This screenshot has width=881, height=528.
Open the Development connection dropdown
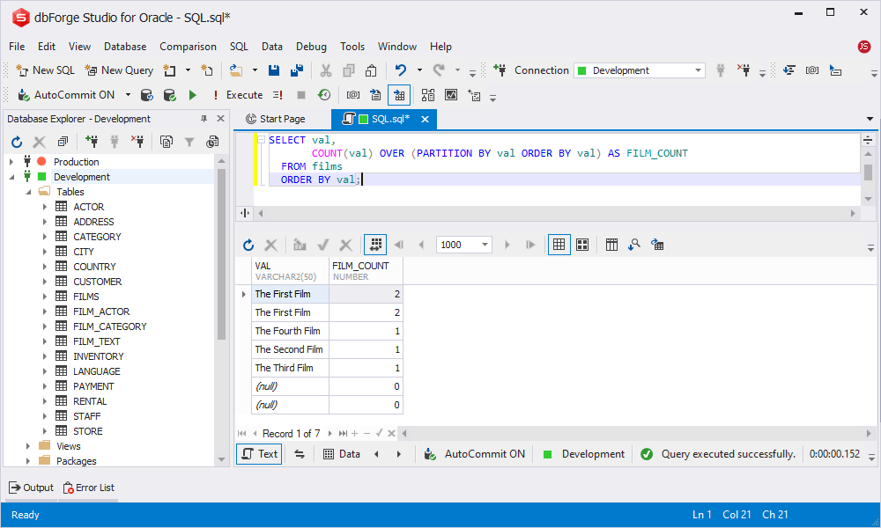640,70
